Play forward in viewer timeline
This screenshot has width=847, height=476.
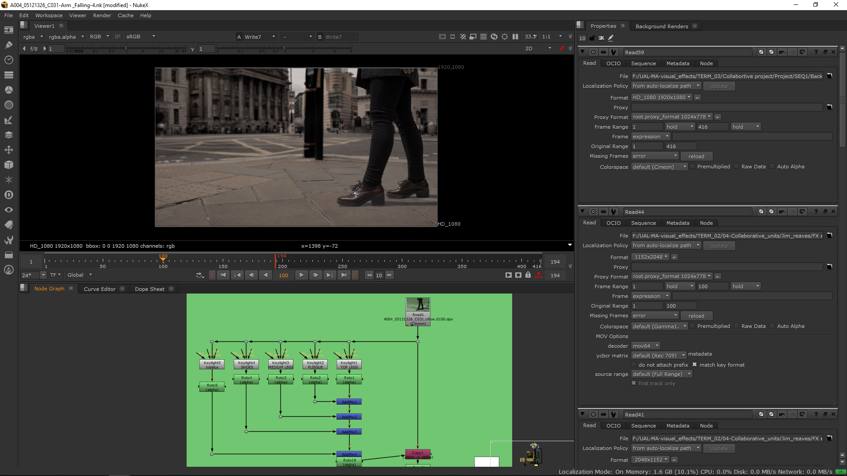(x=301, y=275)
